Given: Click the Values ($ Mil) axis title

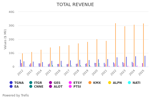Looking at the screenshot, I should 5,39.
